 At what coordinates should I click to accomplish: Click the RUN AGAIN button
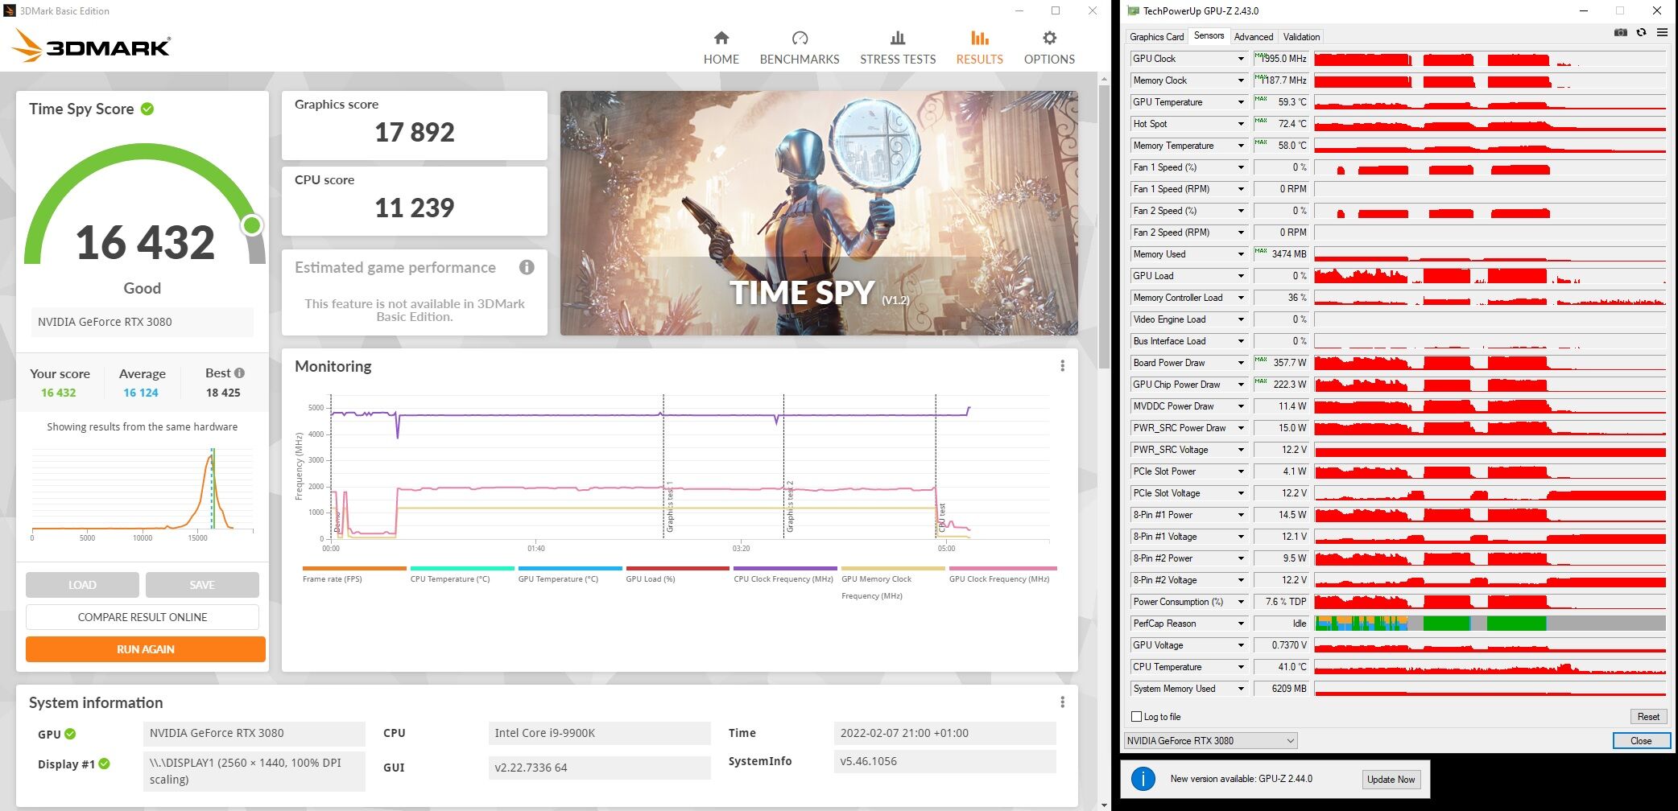pos(146,649)
